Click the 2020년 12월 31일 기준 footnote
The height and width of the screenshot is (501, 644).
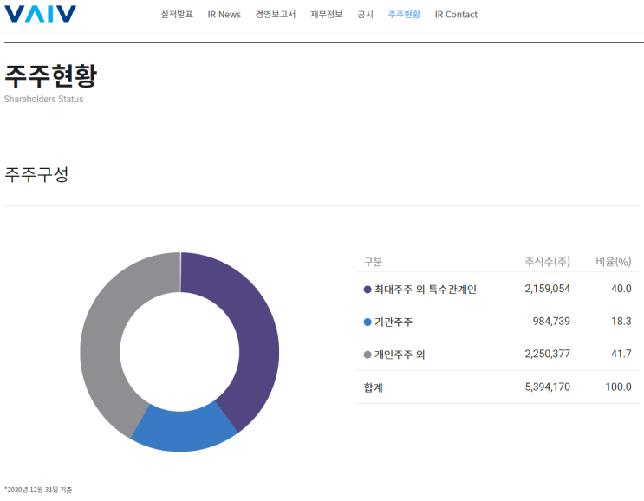[38, 490]
